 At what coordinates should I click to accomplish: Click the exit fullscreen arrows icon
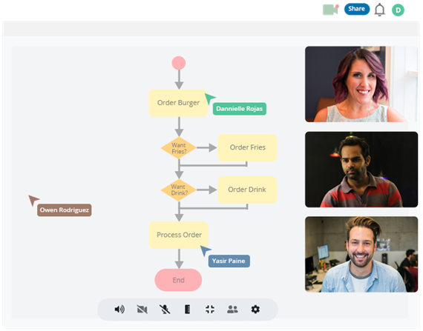(210, 310)
